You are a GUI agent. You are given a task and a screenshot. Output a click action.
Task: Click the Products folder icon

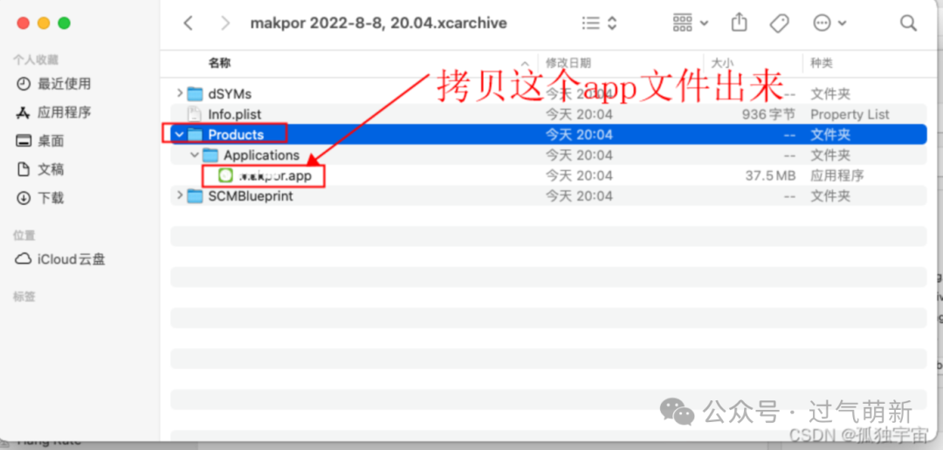tap(195, 134)
